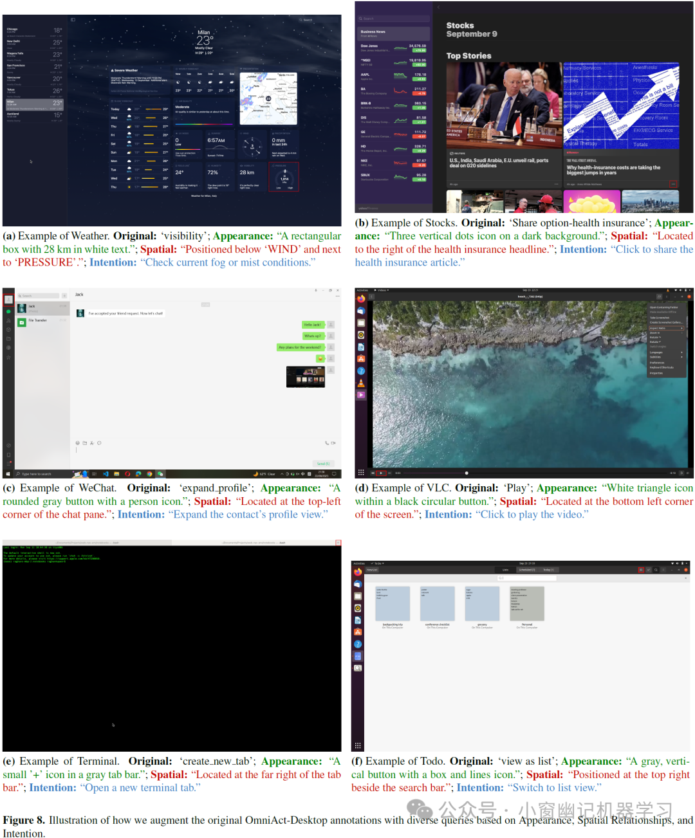Click the seek bar handle in the Videos player
This screenshot has width=695, height=838.
click(467, 473)
